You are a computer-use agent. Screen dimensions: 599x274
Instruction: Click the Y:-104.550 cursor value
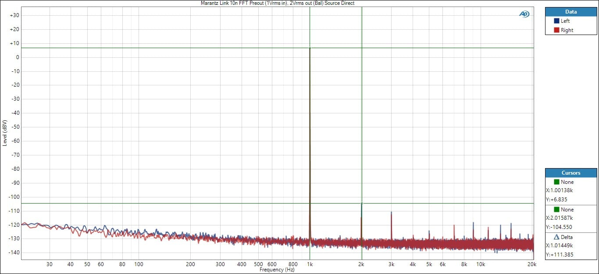pyautogui.click(x=559, y=227)
